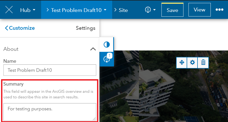
Task: Click the Summary textarea resize handle
Action: tap(94, 119)
